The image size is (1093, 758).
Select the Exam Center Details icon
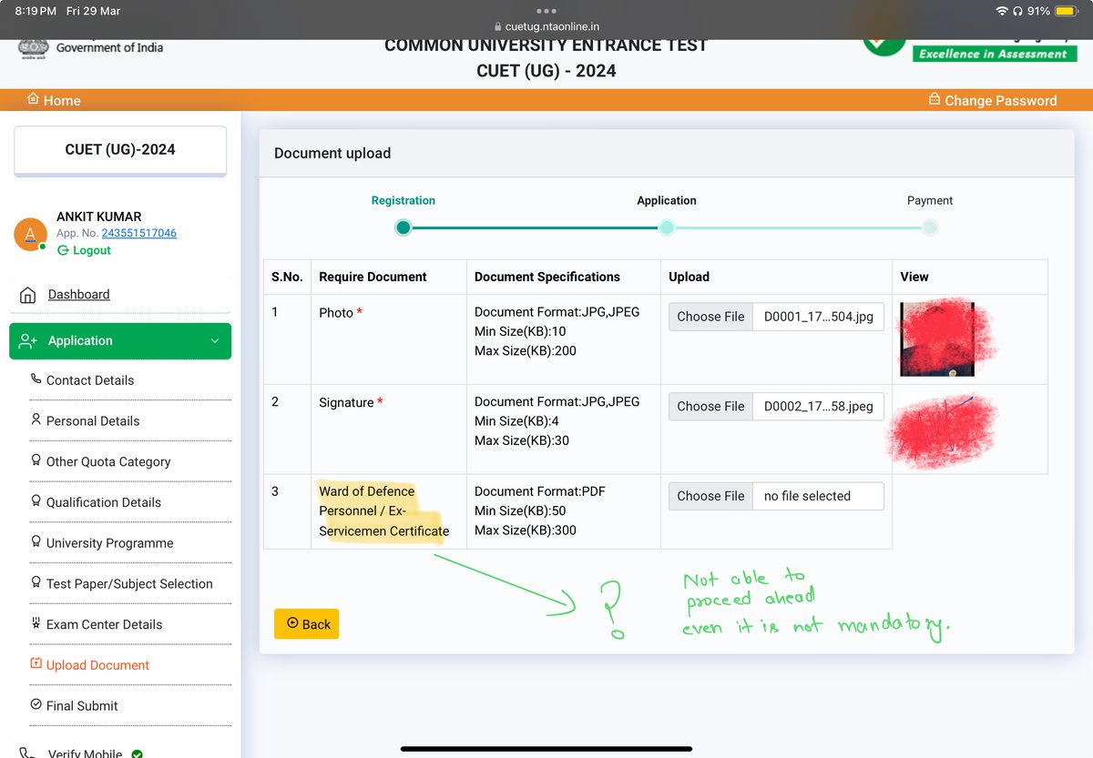pos(35,624)
